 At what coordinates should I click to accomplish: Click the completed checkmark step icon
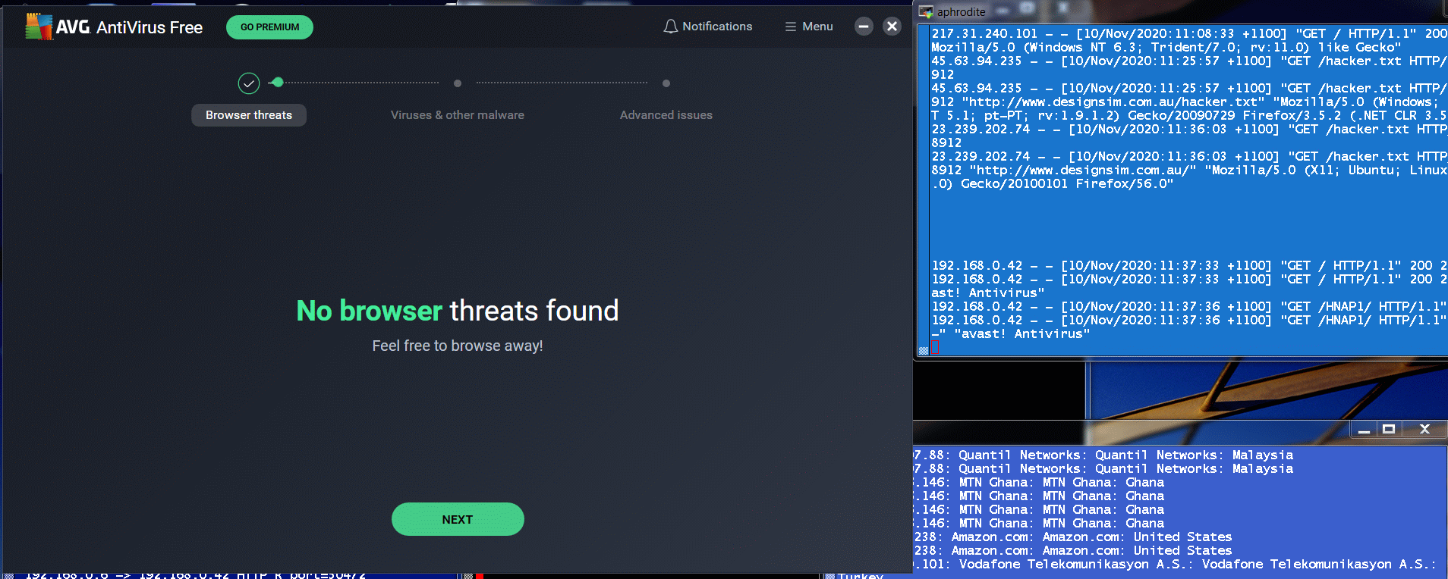point(249,83)
